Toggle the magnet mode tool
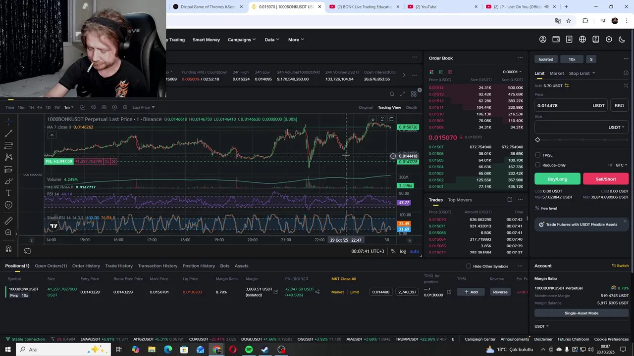The image size is (634, 356). [x=8, y=249]
